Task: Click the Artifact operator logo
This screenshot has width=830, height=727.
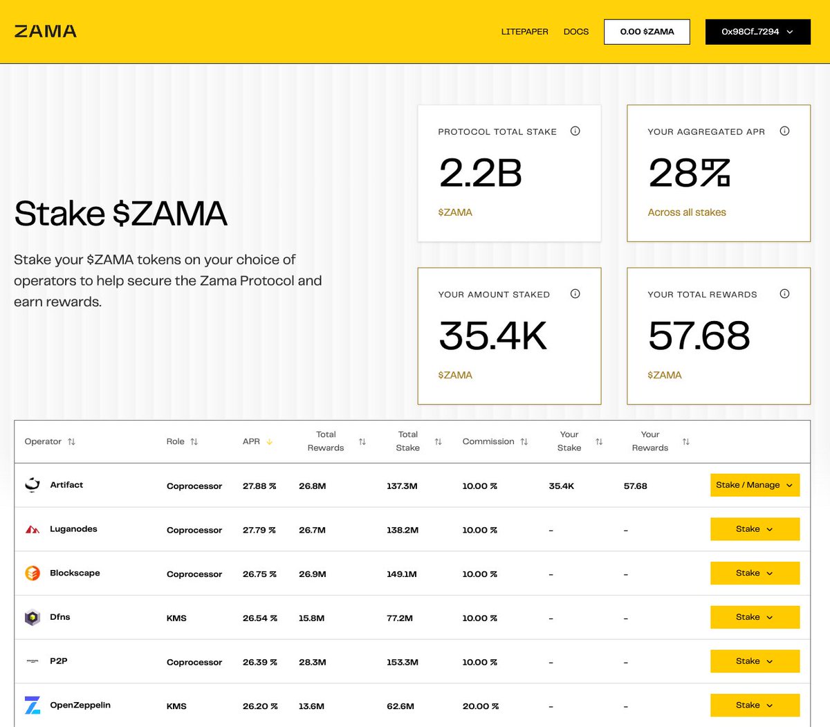Action: (x=33, y=485)
